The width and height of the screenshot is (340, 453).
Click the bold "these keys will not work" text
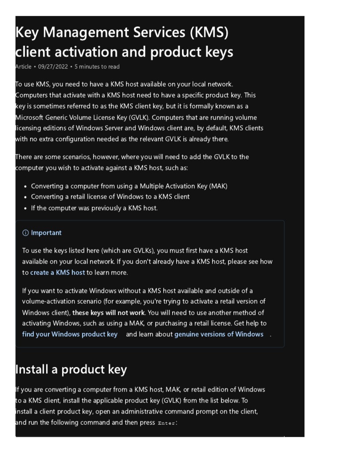108,313
